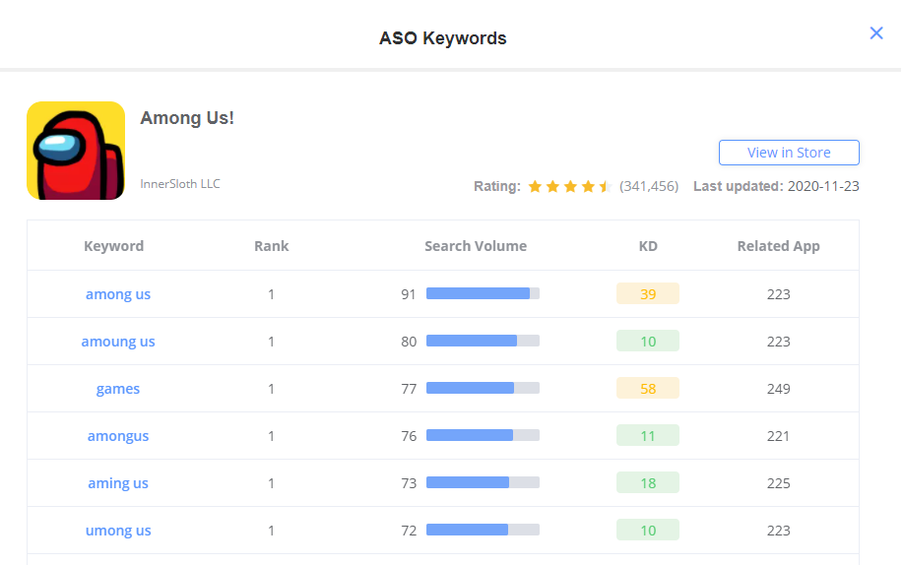Click search volume value 77
904x565 pixels.
[x=409, y=389]
